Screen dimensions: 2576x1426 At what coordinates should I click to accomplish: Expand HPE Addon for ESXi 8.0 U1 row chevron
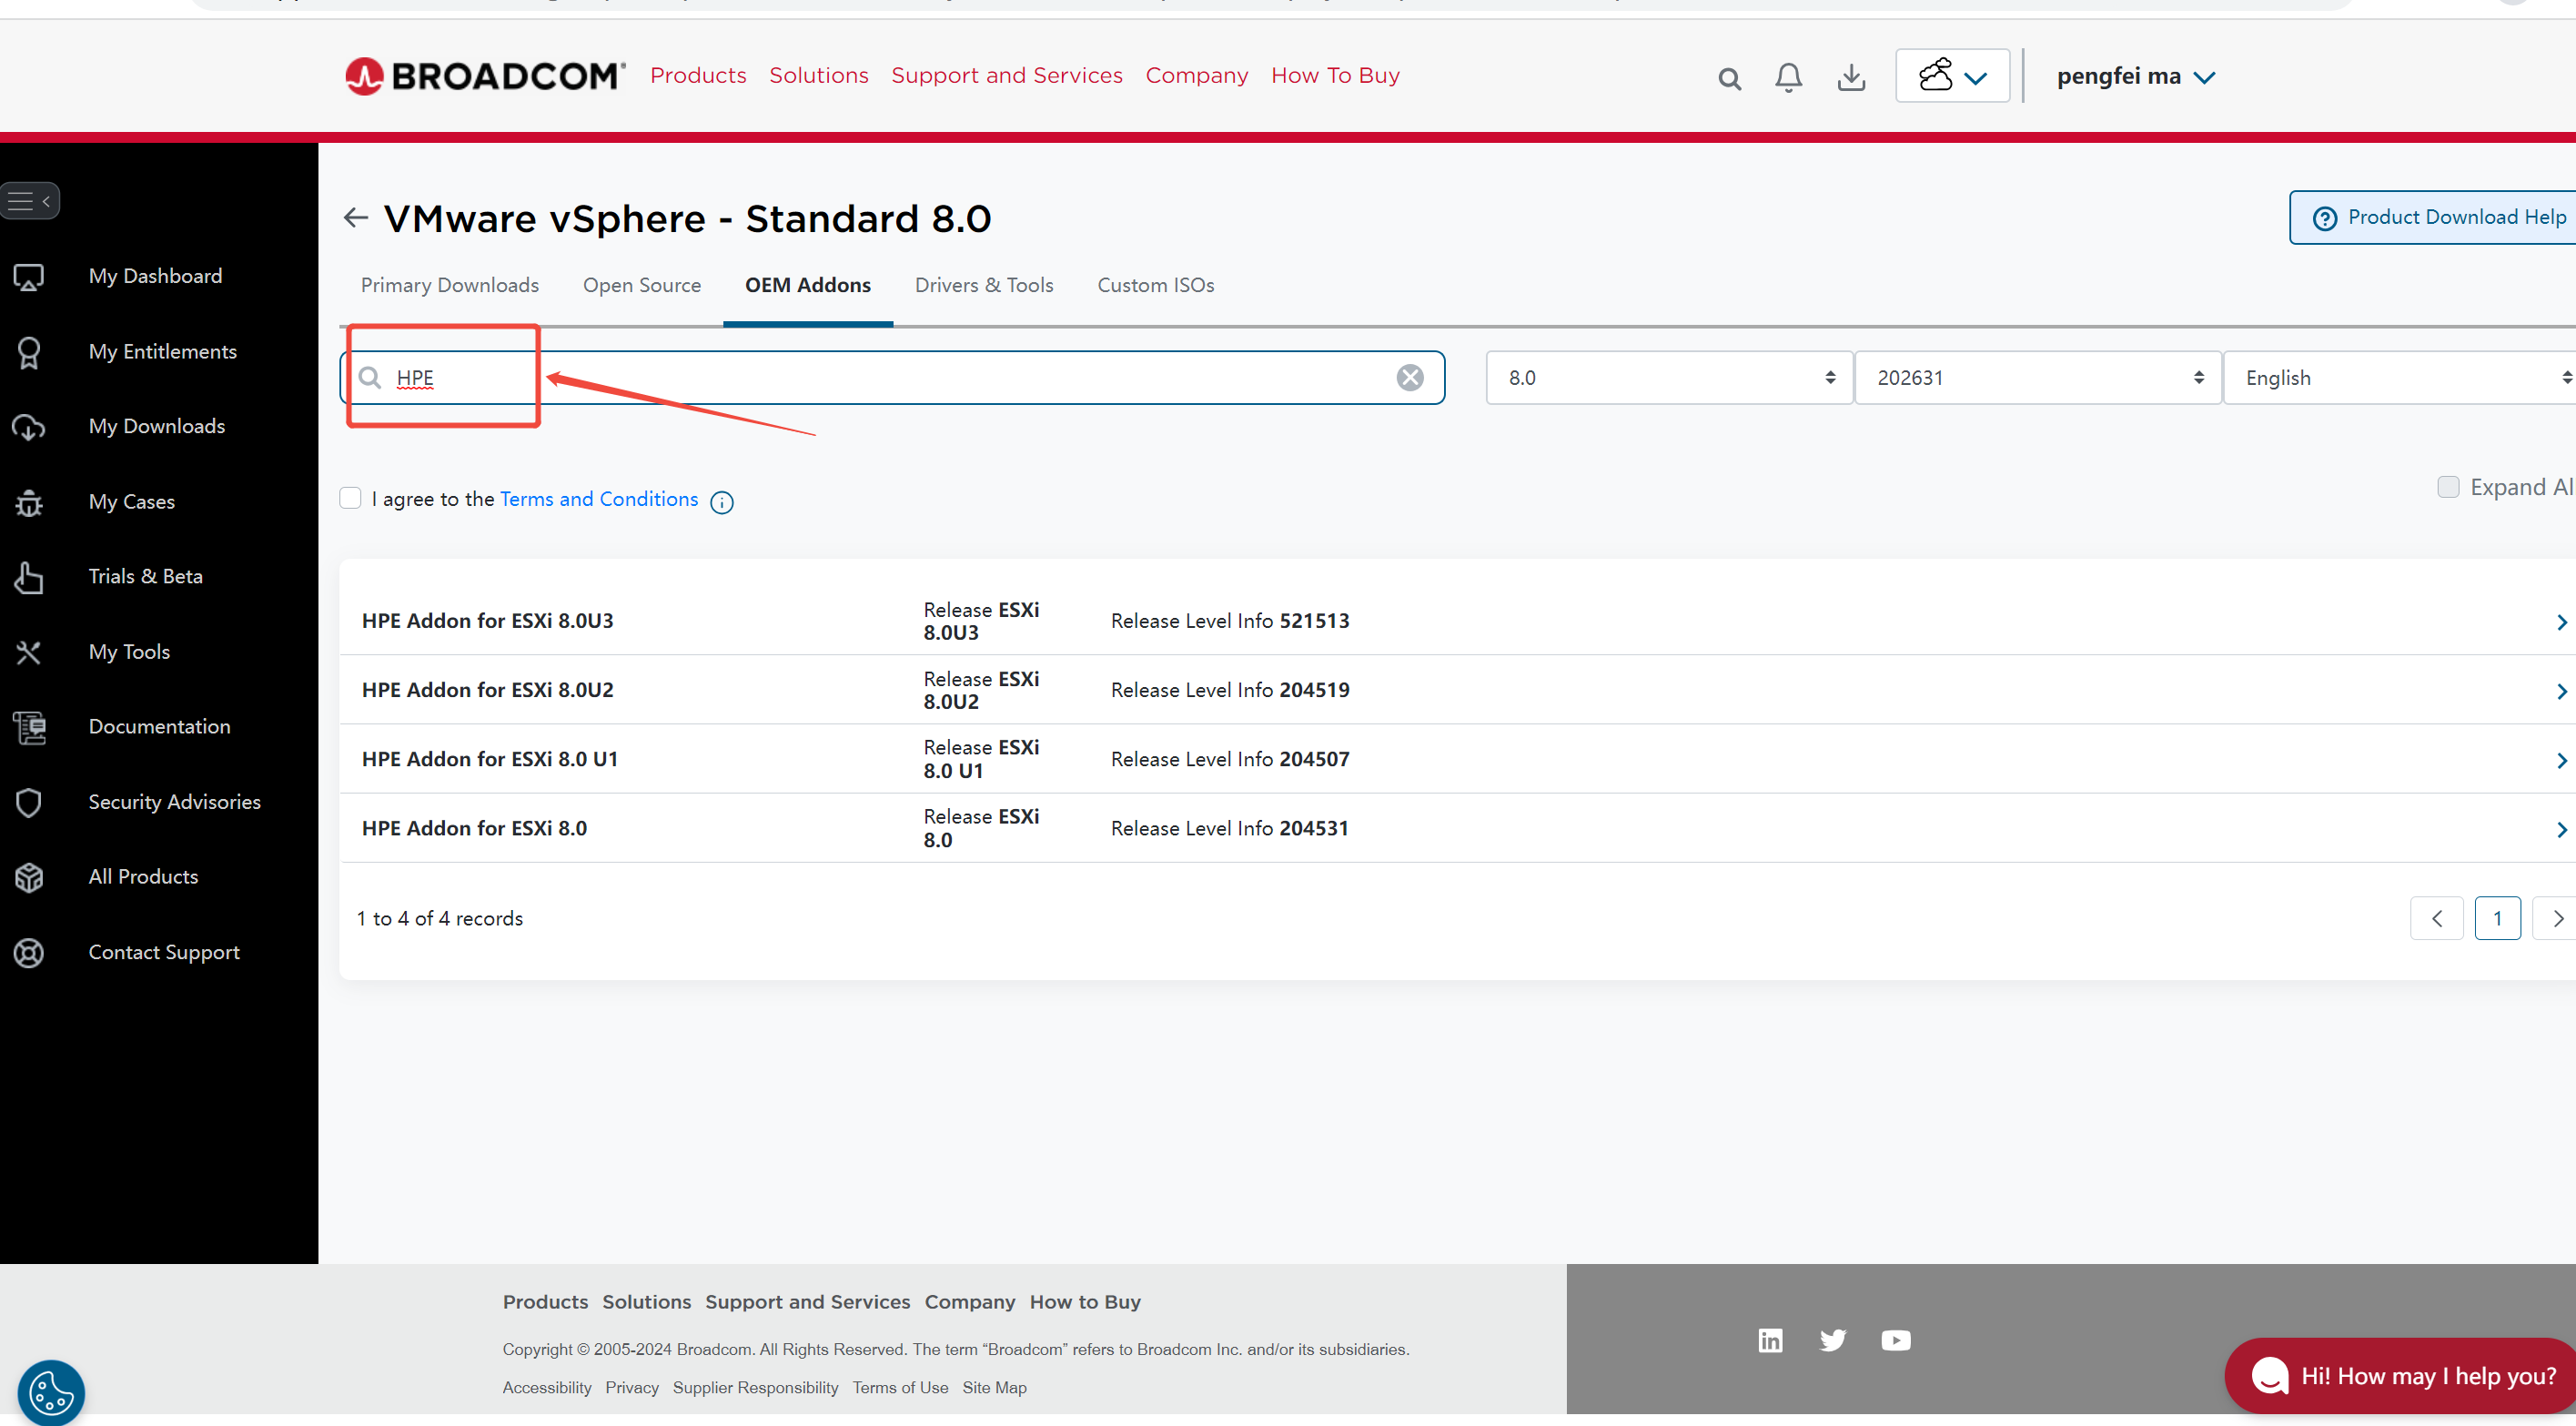tap(2561, 760)
